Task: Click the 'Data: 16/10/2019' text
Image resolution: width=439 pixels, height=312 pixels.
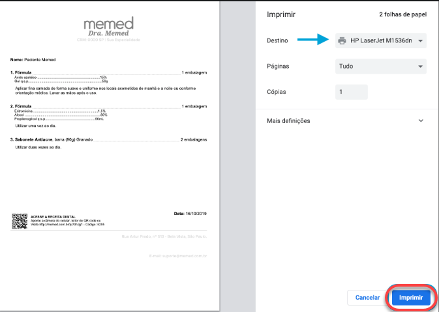Action: 190,213
